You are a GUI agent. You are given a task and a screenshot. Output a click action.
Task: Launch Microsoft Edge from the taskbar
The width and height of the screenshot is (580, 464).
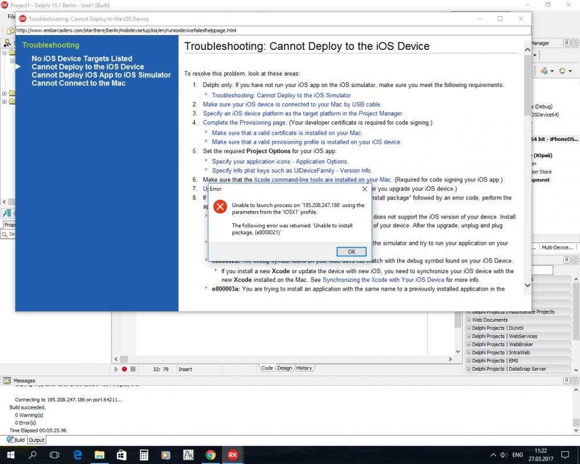pyautogui.click(x=77, y=455)
